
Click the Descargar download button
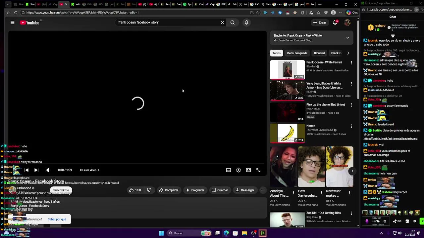pyautogui.click(x=245, y=190)
